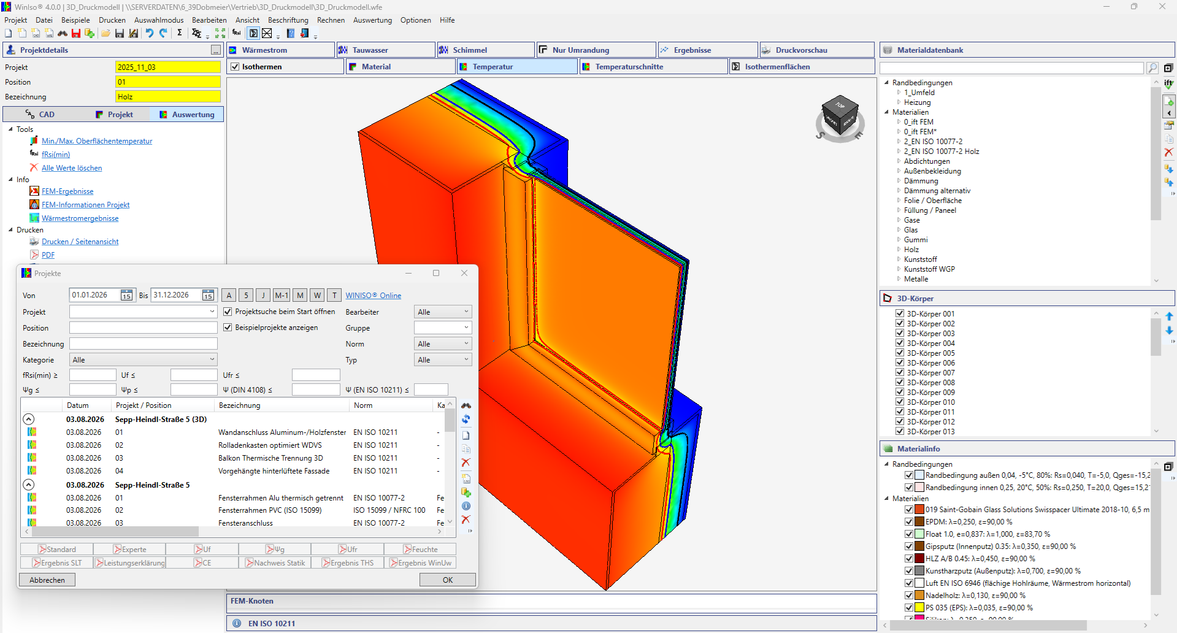Open the Bis date calendar picker
The width and height of the screenshot is (1177, 633).
coord(208,295)
